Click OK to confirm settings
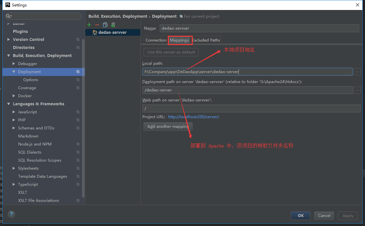365x226 pixels. click(x=300, y=216)
